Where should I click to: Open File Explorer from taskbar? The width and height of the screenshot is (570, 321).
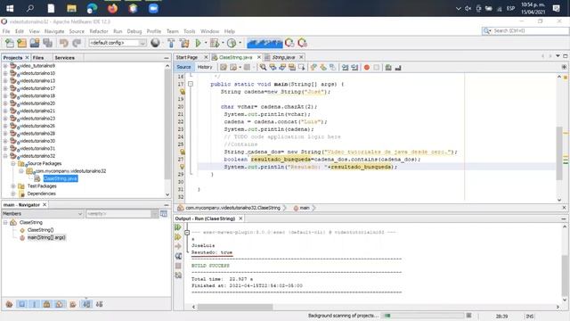click(71, 8)
